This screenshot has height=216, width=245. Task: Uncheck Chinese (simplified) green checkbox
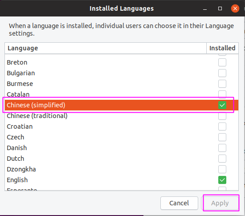[222, 105]
